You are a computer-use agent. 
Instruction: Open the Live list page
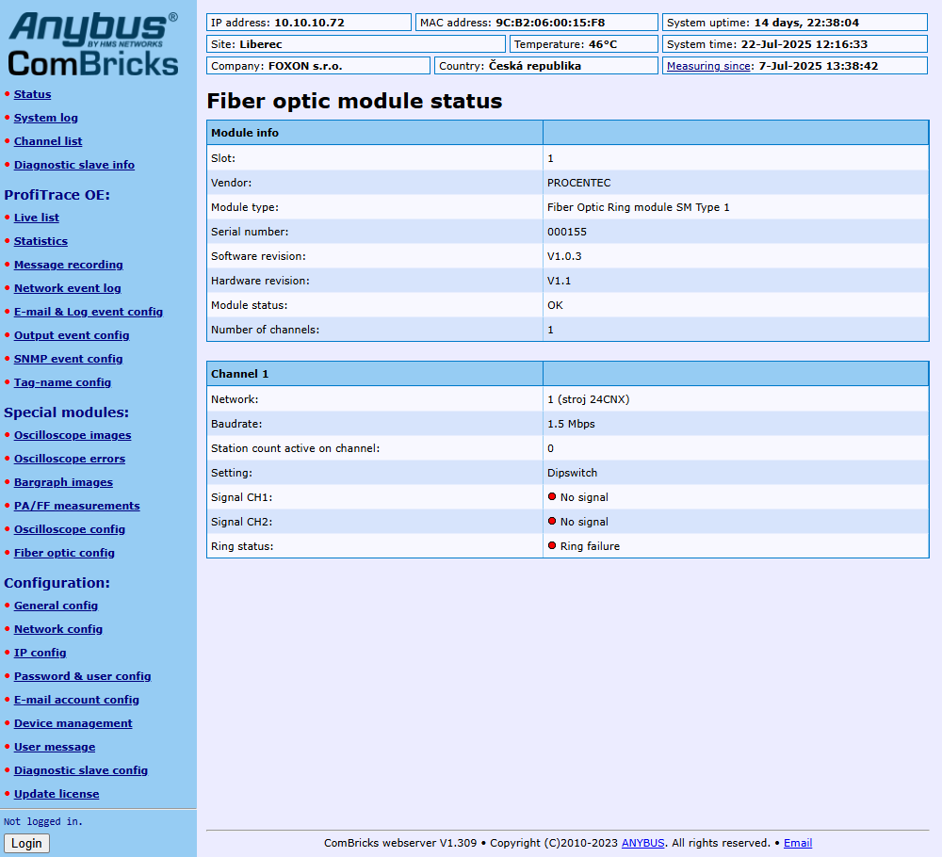(37, 218)
